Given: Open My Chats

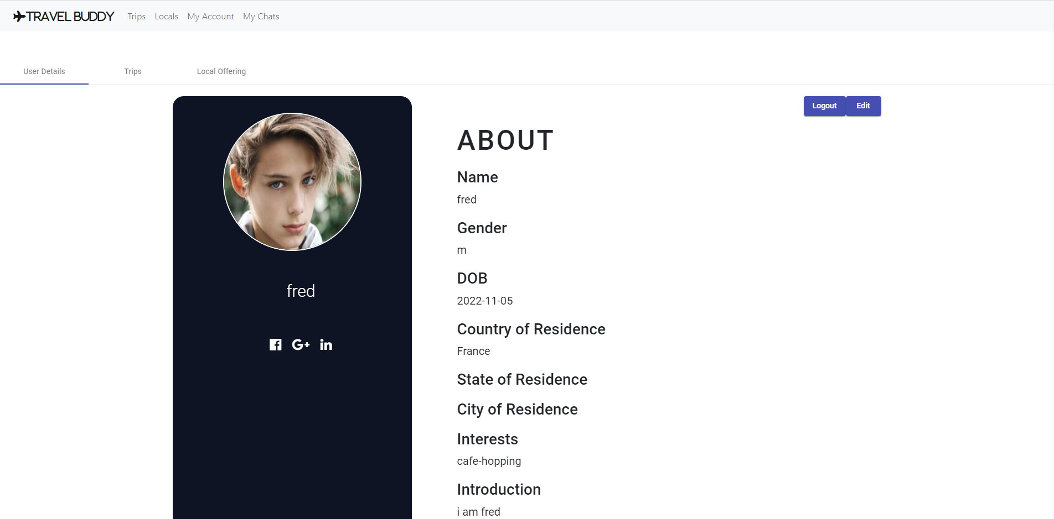Looking at the screenshot, I should [261, 16].
